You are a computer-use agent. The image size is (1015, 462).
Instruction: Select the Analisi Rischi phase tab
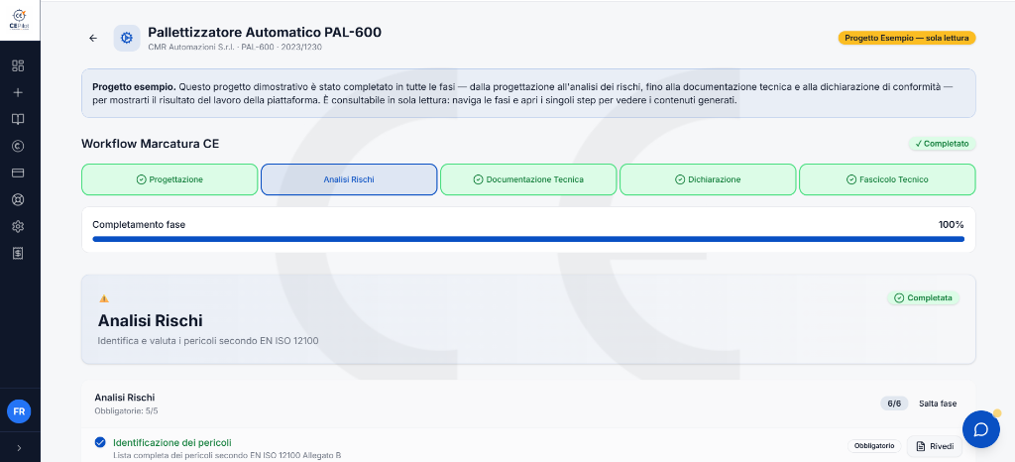point(349,179)
